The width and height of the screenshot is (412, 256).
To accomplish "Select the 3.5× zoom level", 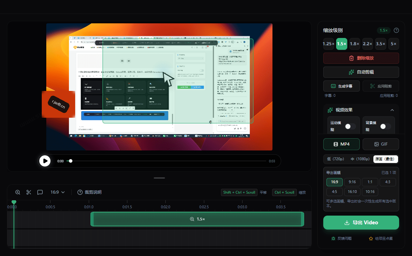I will click(x=380, y=44).
